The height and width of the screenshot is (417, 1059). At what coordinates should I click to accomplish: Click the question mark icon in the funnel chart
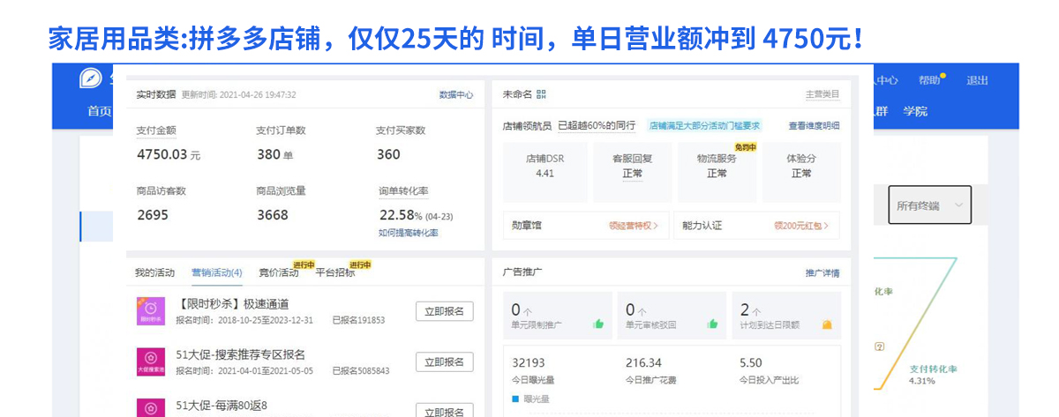tap(879, 346)
